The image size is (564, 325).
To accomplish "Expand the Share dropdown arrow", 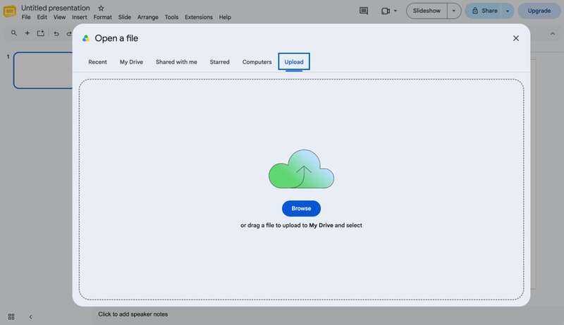I will click(x=508, y=11).
